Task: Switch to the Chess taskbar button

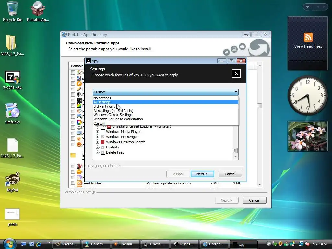Action: (x=155, y=244)
